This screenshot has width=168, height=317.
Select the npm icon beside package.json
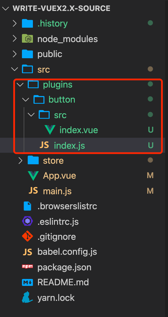click(27, 267)
